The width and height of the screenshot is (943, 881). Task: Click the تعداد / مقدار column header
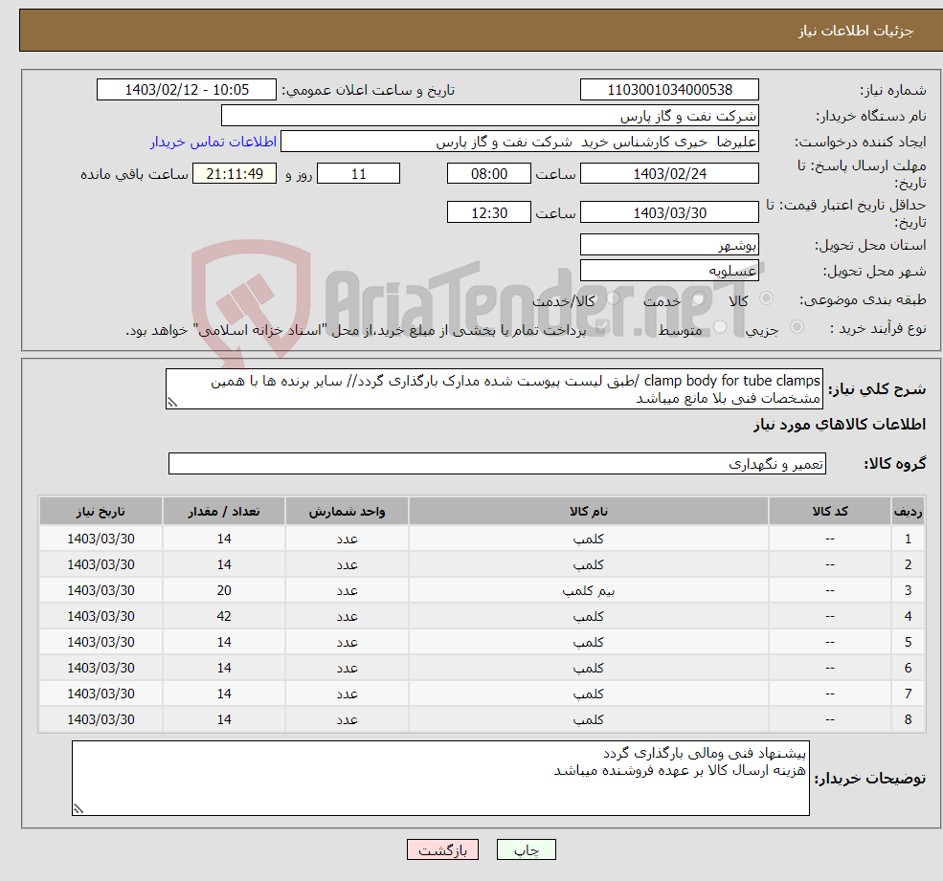(224, 511)
